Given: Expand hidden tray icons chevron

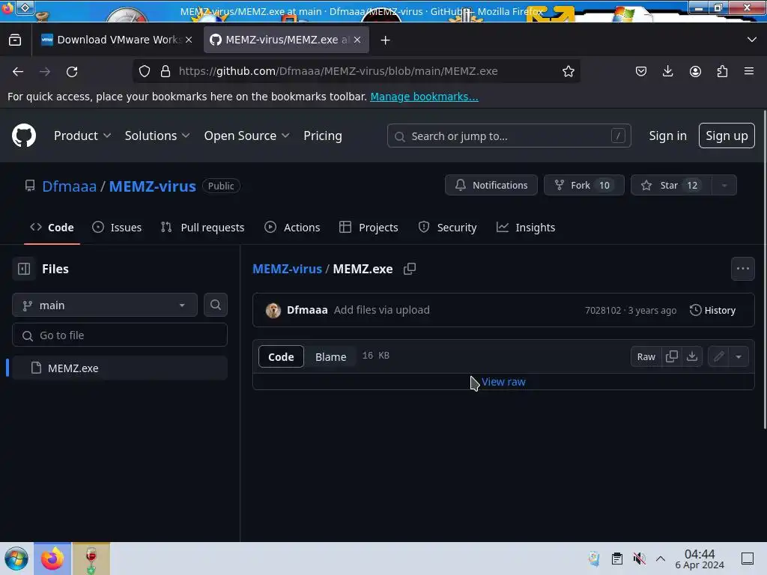Looking at the screenshot, I should click(x=661, y=559).
